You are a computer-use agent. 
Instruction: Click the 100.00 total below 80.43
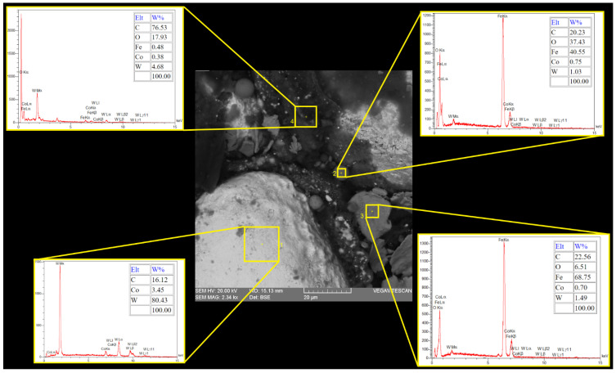point(161,310)
